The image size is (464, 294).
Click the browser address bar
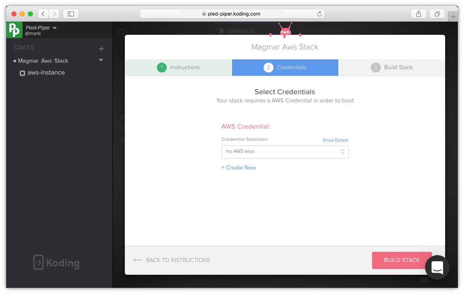click(232, 14)
